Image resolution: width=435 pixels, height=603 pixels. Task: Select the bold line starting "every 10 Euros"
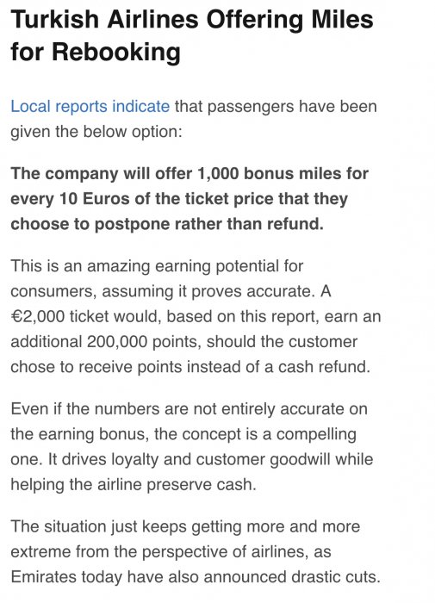tap(179, 199)
